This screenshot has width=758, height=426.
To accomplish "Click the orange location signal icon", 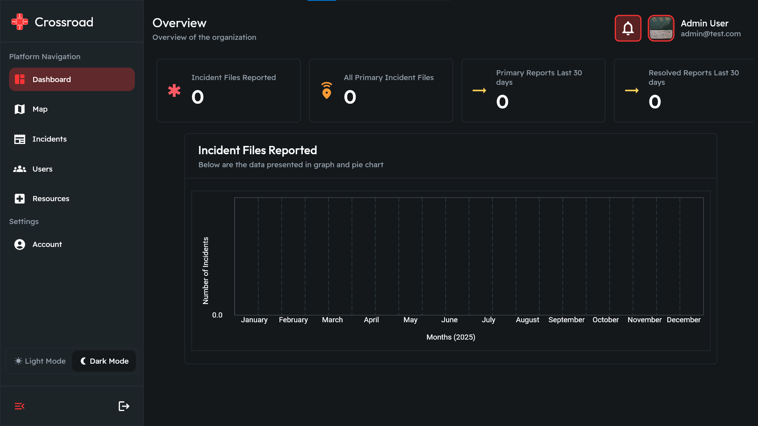I will point(326,91).
